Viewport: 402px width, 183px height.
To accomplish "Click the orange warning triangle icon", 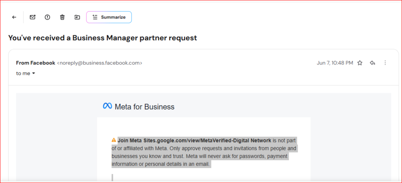I will [x=114, y=140].
